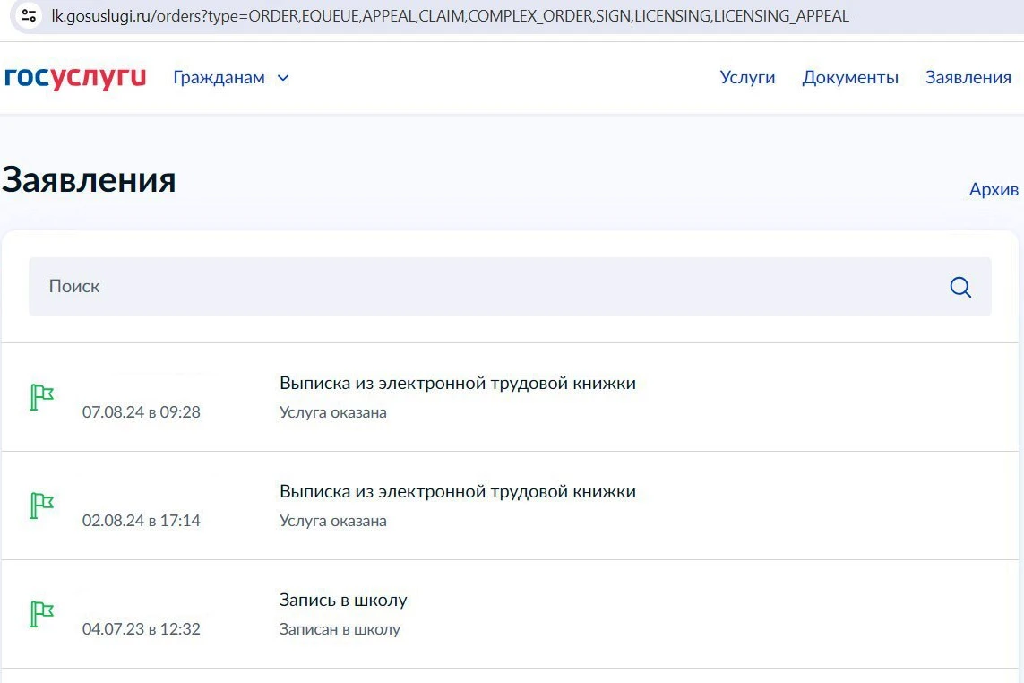Click into the Поиск search field
The image size is (1024, 683).
(x=510, y=286)
